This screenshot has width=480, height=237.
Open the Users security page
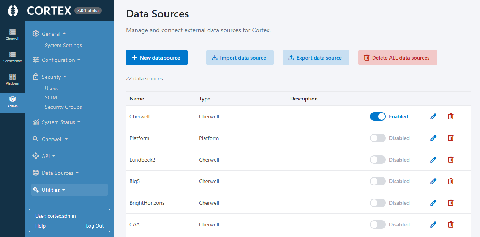pyautogui.click(x=51, y=88)
